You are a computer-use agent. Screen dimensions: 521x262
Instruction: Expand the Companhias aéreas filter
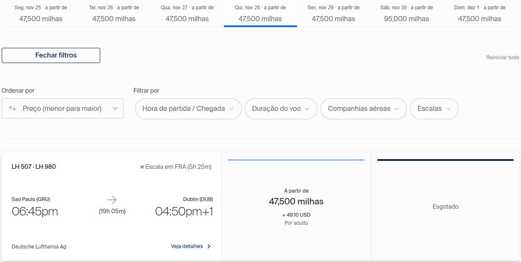coord(364,109)
